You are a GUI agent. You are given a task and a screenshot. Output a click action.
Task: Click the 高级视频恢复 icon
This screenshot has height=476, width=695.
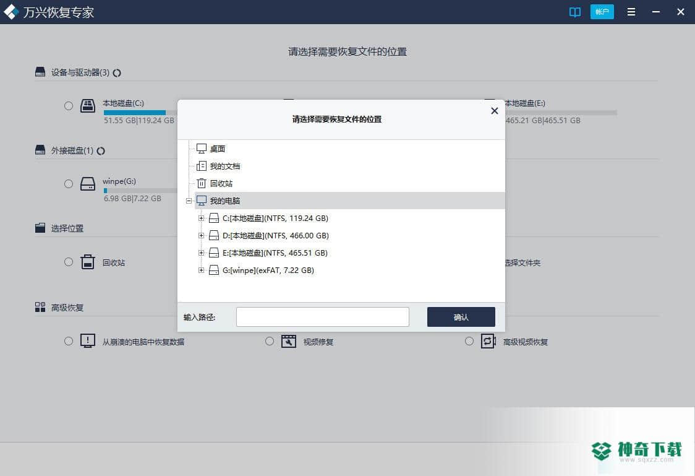point(488,341)
